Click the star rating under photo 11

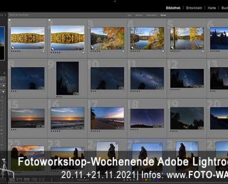click(135, 91)
